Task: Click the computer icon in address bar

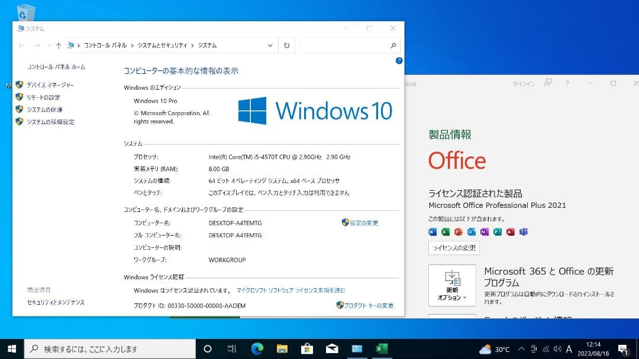Action: point(71,45)
